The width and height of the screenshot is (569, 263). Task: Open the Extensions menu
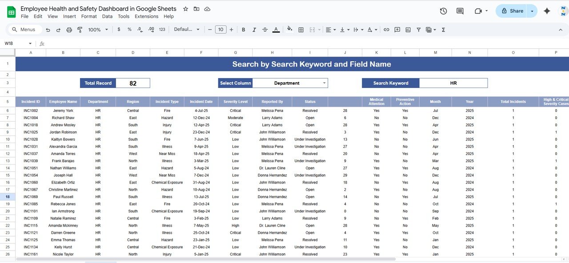146,16
